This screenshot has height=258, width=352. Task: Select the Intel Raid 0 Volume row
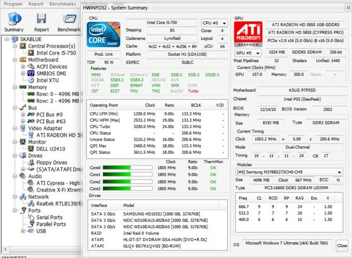point(157,233)
